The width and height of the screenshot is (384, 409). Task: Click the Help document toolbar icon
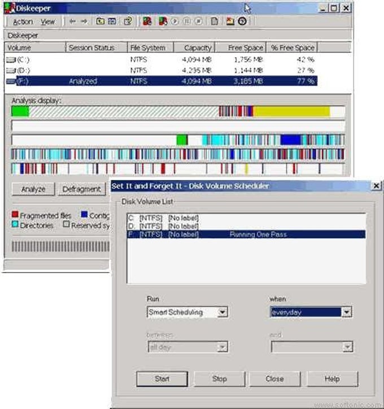[x=128, y=21]
